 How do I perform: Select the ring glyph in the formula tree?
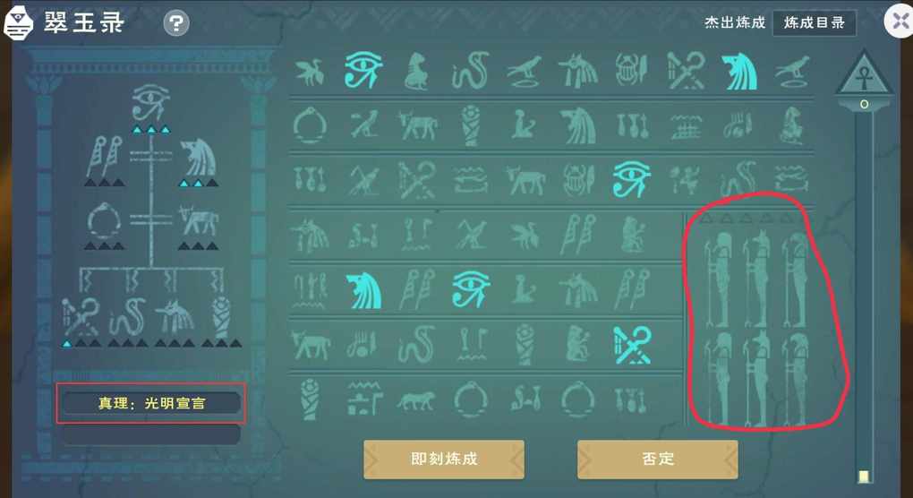pos(104,221)
